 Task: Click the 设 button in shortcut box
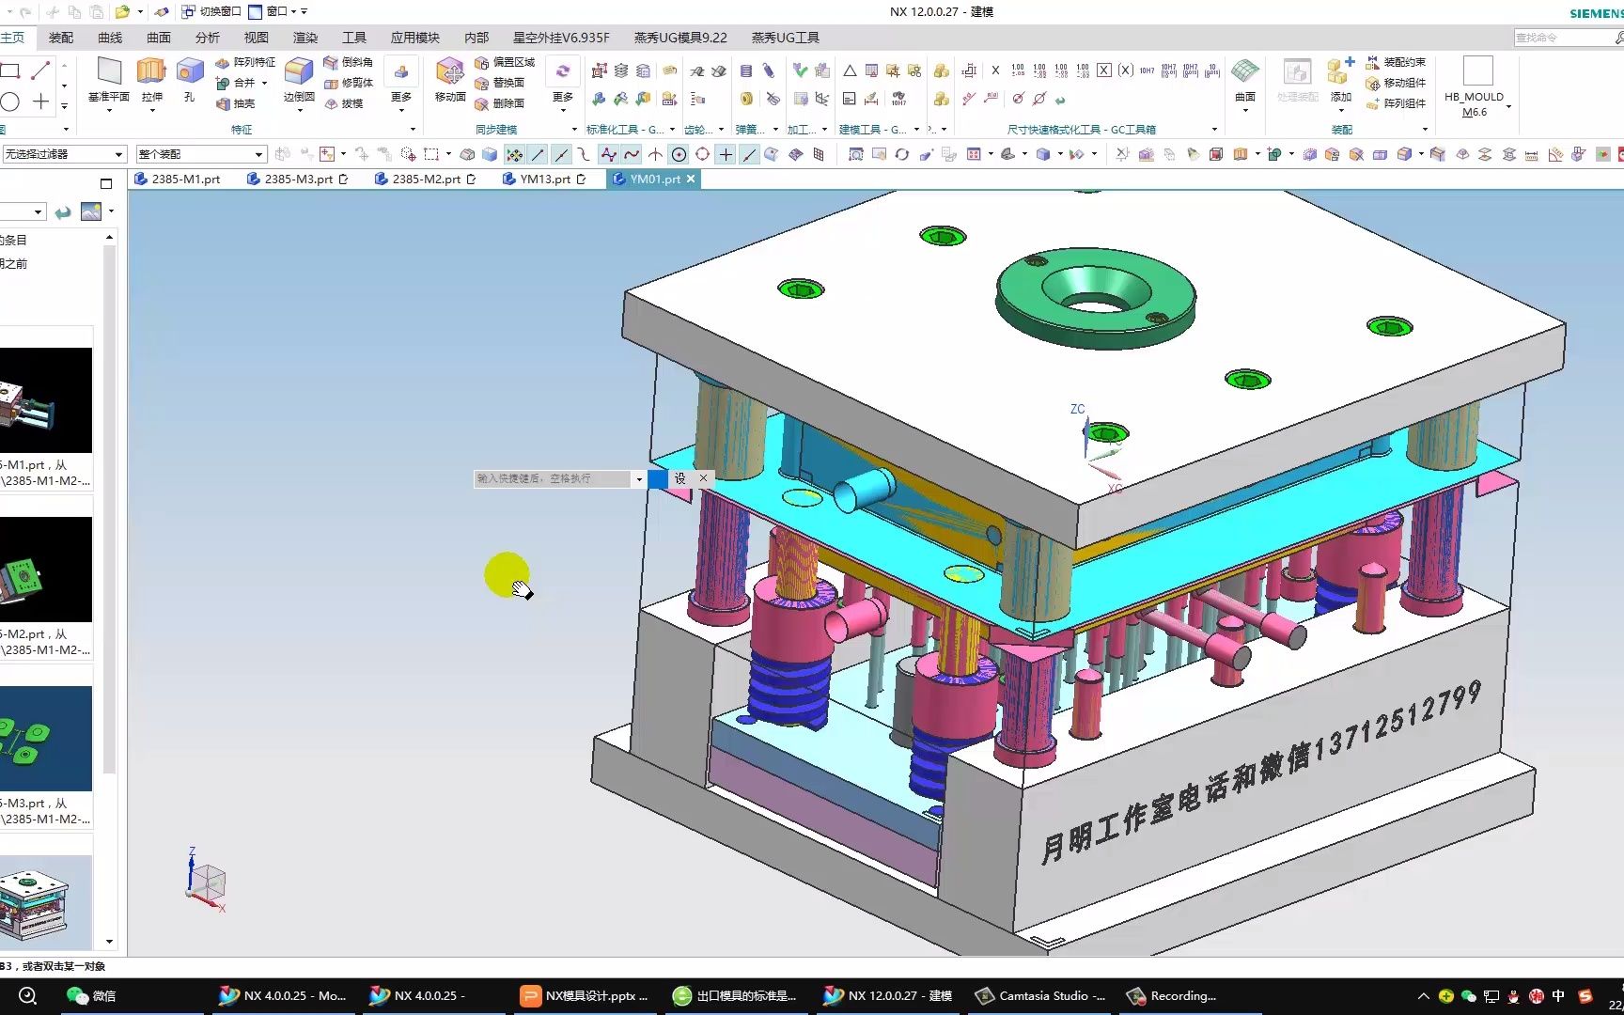coord(679,478)
